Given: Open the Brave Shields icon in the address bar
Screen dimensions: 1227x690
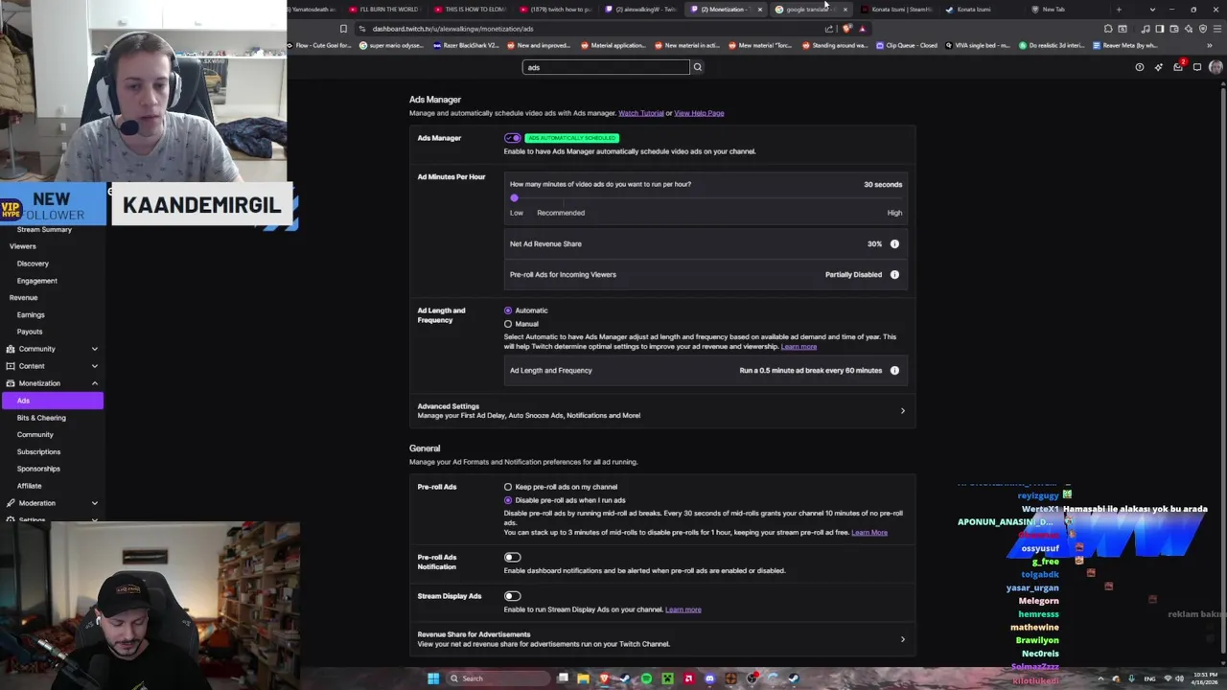Looking at the screenshot, I should tap(846, 29).
